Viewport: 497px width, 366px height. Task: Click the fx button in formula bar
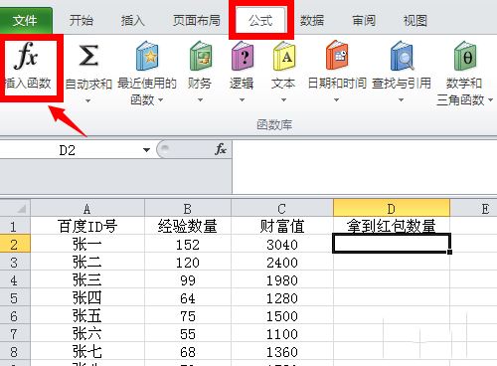[x=221, y=149]
